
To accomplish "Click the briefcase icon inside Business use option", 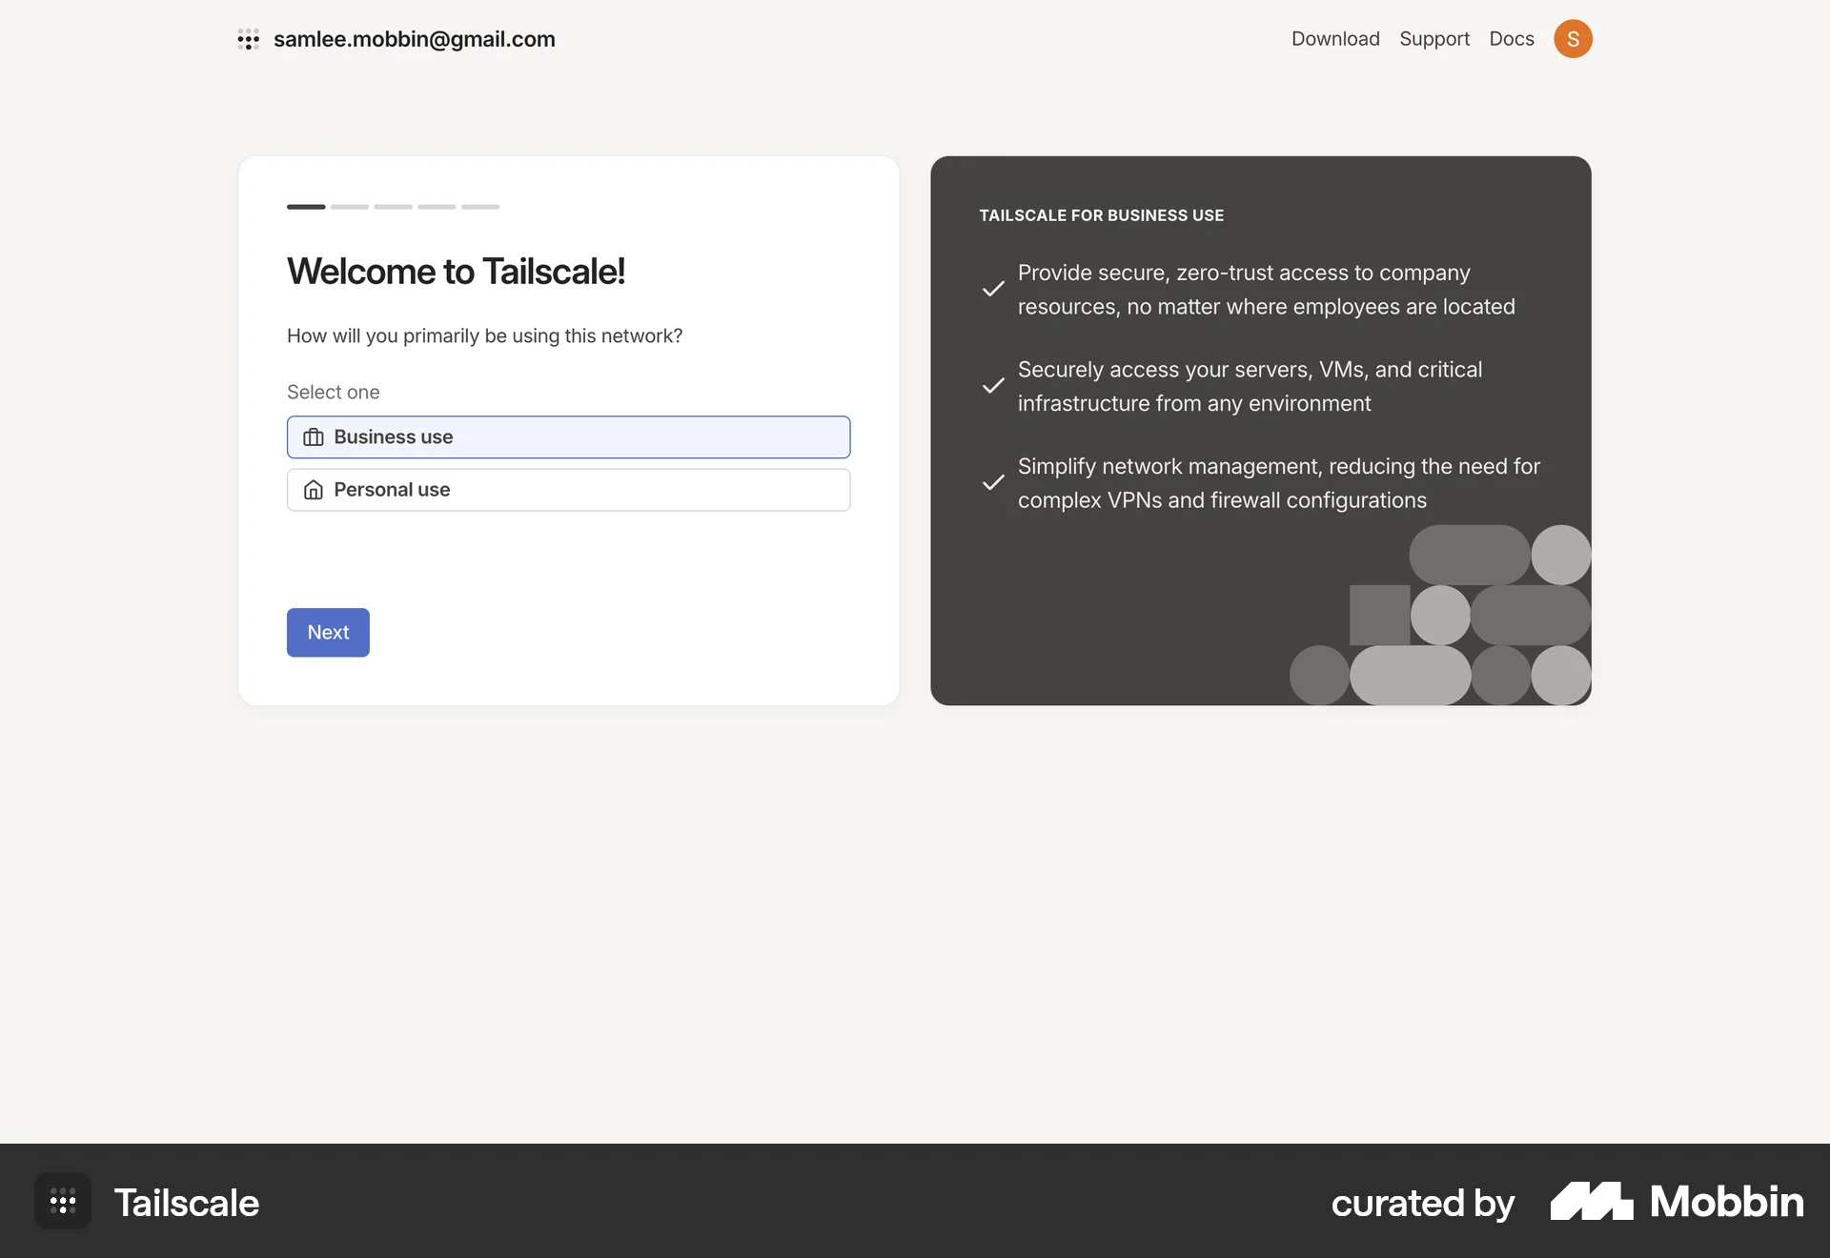I will [x=313, y=436].
